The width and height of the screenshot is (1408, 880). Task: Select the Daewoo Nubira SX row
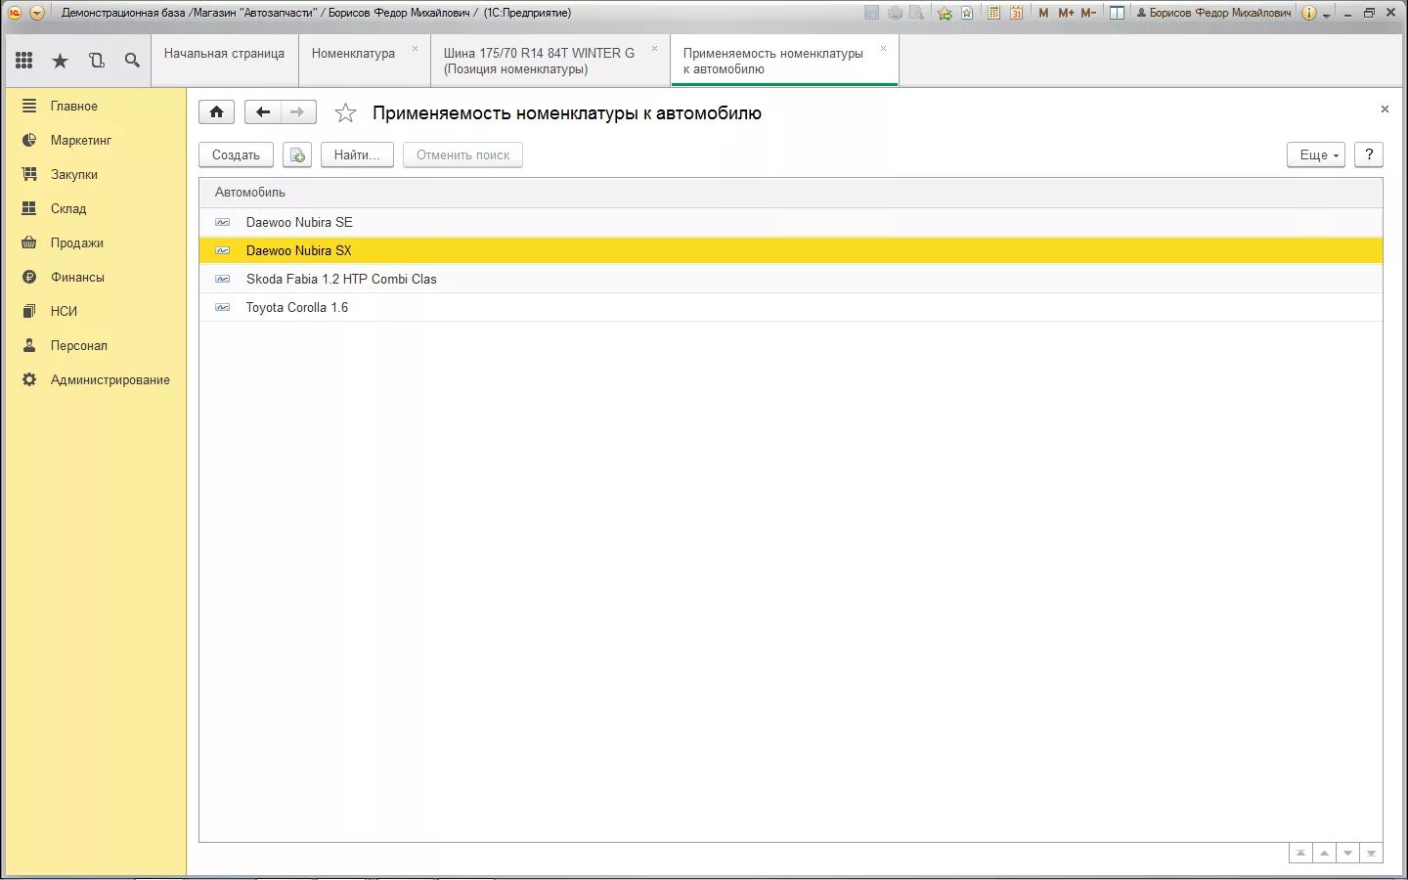791,250
